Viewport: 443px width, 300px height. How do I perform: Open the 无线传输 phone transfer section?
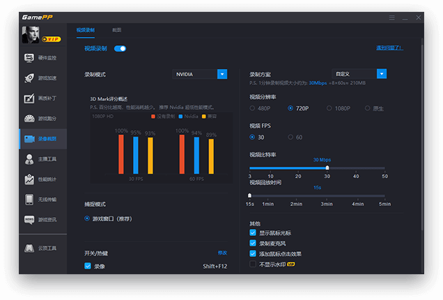pyautogui.click(x=42, y=200)
